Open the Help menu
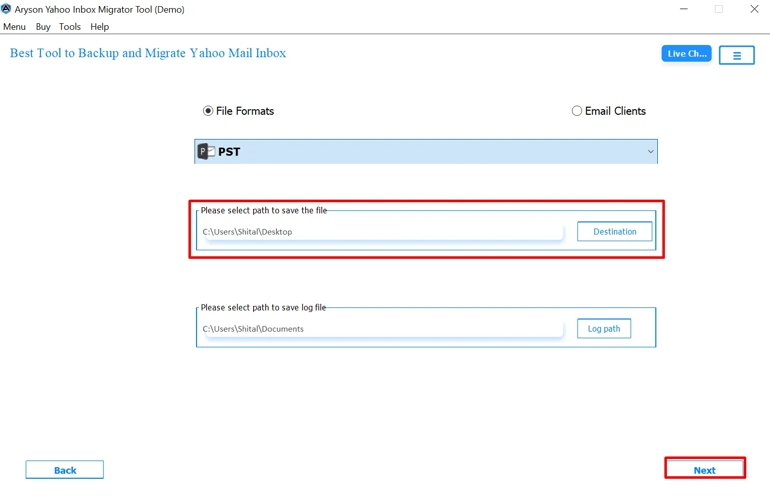770x501 pixels. tap(100, 27)
